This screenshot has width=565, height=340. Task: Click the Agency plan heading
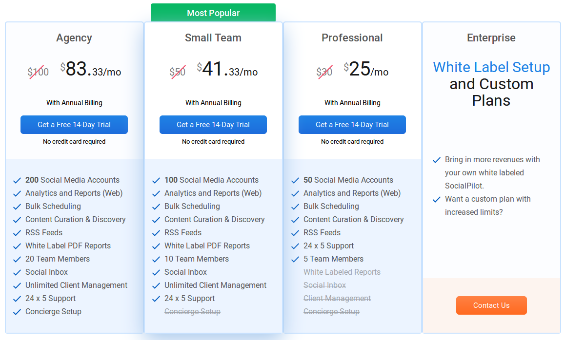click(x=74, y=38)
